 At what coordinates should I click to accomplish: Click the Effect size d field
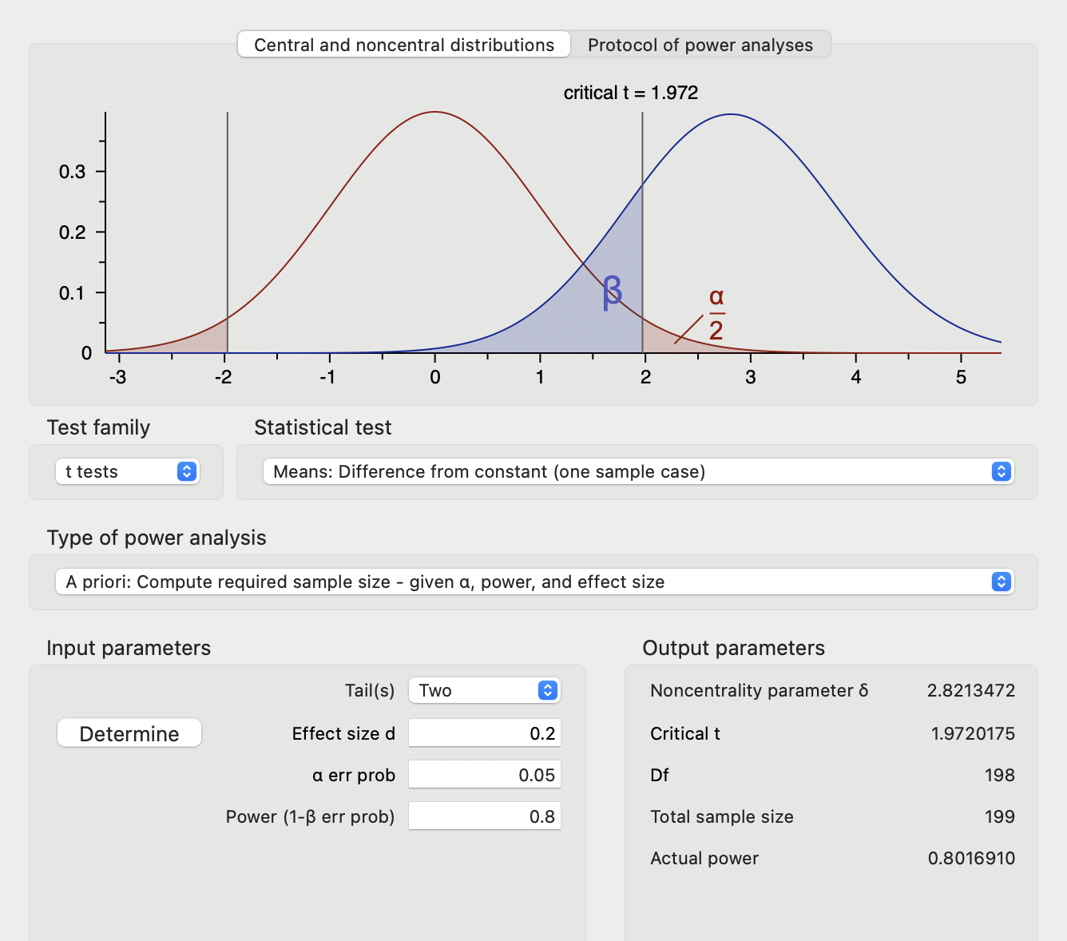[x=484, y=733]
